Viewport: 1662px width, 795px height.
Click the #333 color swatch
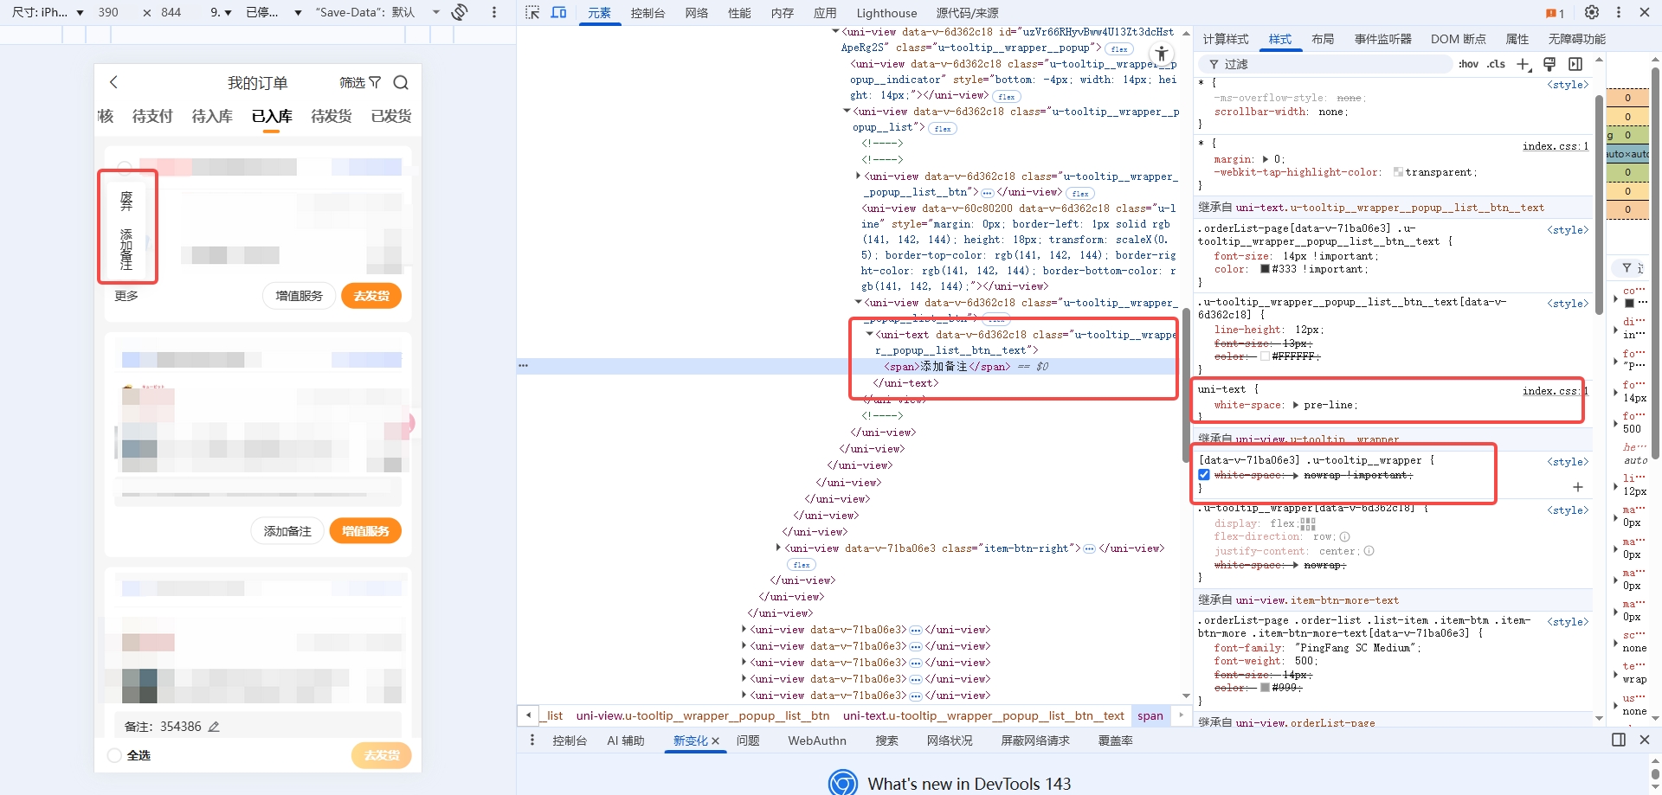click(x=1265, y=269)
